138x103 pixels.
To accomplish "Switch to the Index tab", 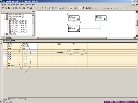I will (x=9, y=38).
